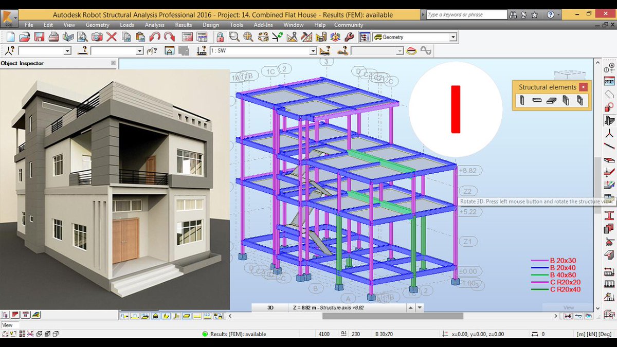617x347 pixels.
Task: Paste with the clipboard icon
Action: click(140, 37)
